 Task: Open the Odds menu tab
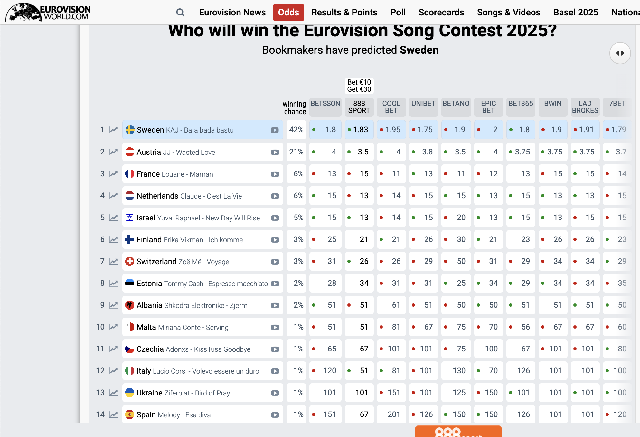point(288,13)
